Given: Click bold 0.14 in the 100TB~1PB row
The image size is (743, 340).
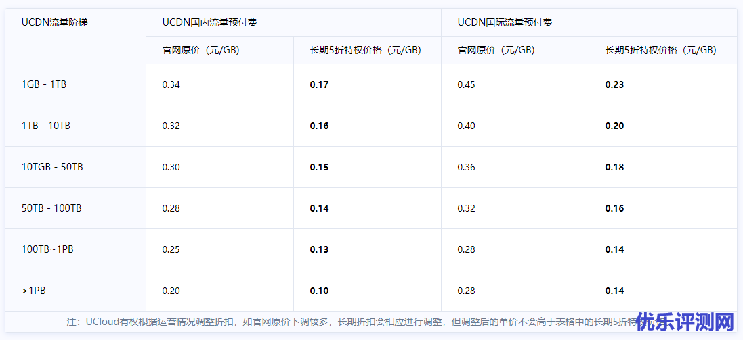Looking at the screenshot, I should click(x=614, y=249).
